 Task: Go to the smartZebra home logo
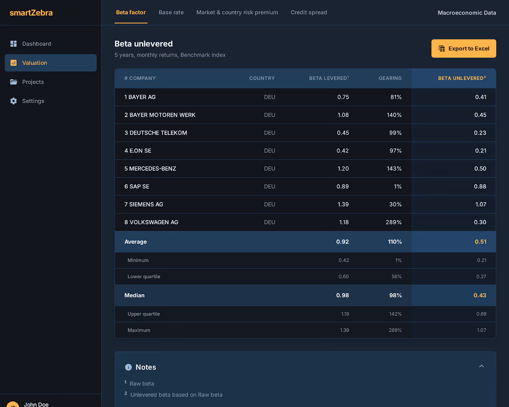[x=31, y=13]
